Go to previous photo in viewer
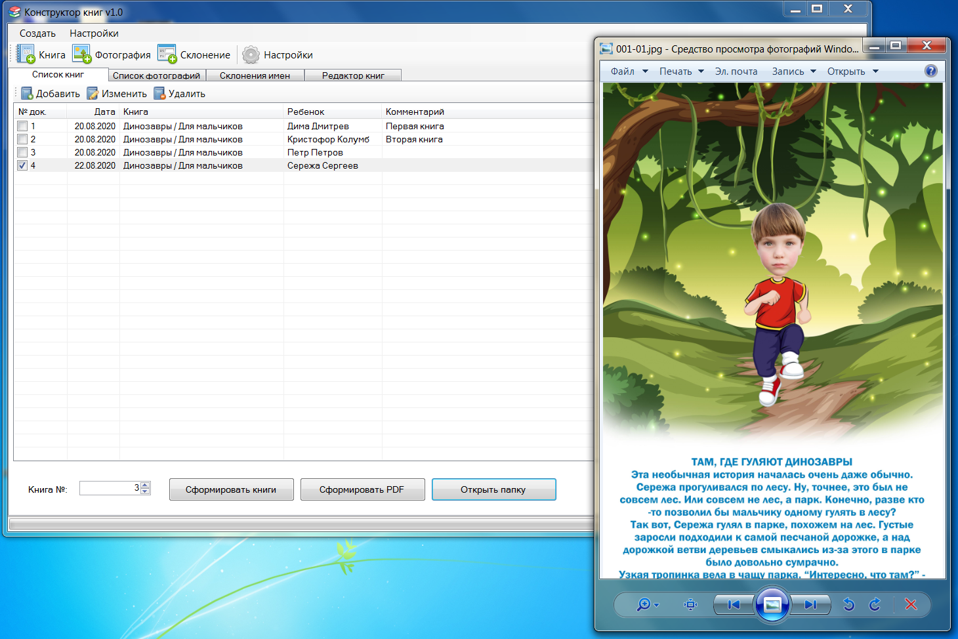 (x=734, y=604)
